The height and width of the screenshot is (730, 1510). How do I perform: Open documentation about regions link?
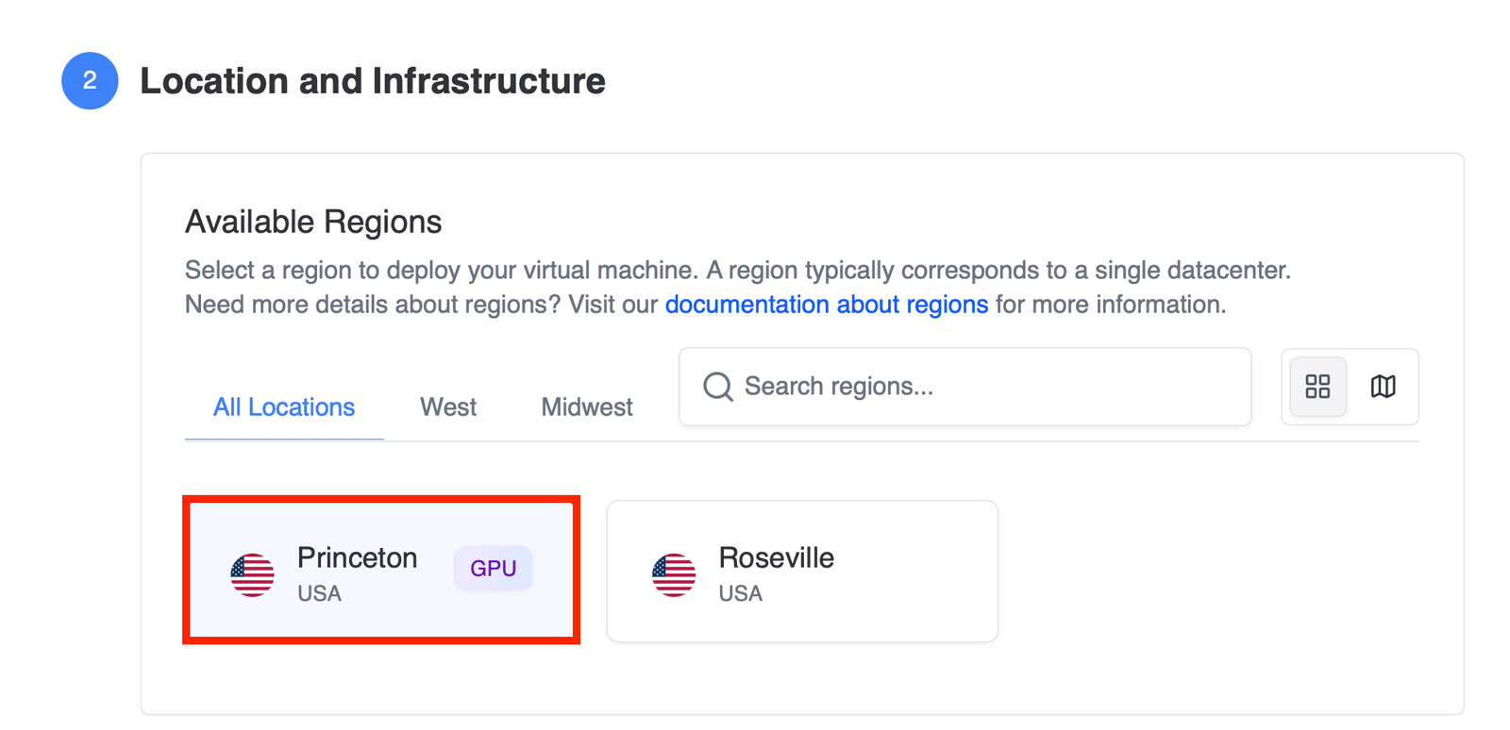(827, 305)
